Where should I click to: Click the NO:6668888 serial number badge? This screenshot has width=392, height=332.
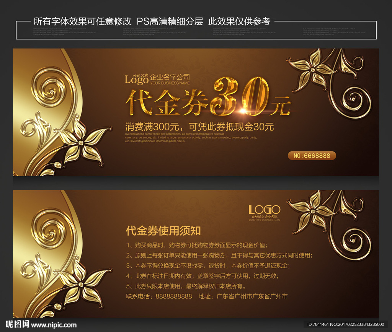tap(312, 156)
